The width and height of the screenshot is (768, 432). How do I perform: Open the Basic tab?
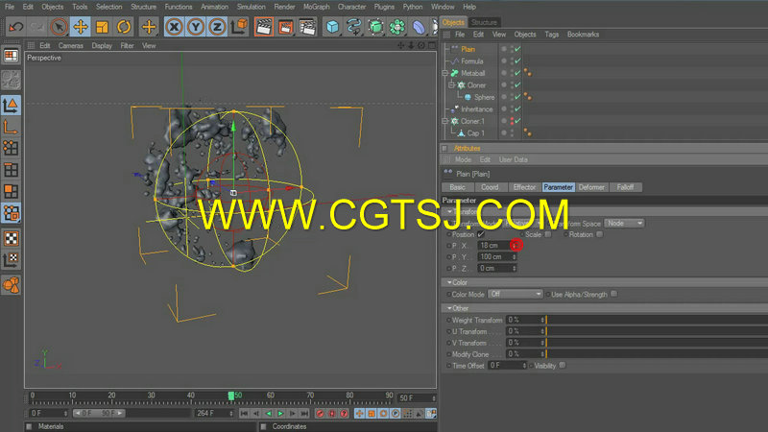(457, 187)
